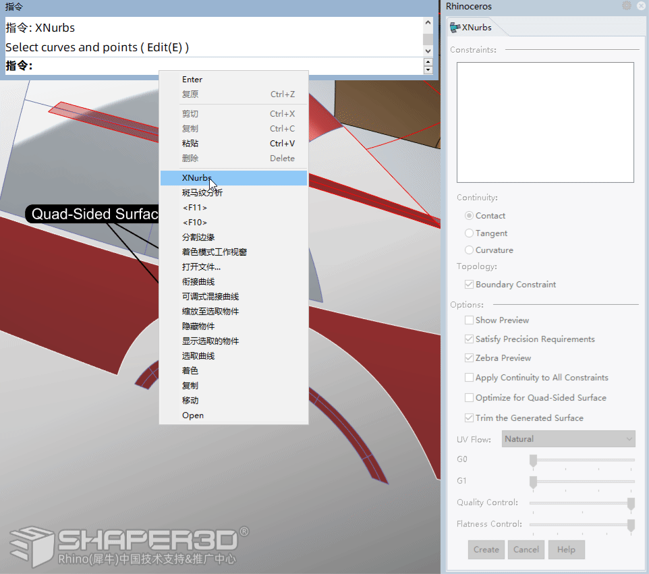Select <F11> entry in context menu

(x=234, y=208)
